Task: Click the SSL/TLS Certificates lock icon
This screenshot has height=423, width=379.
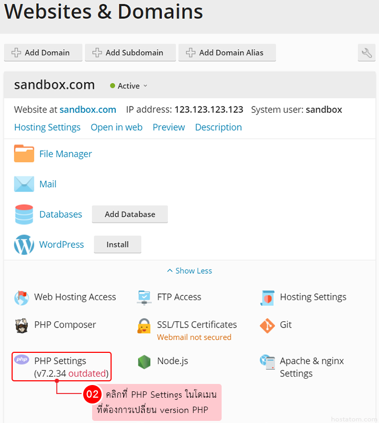Action: [144, 326]
